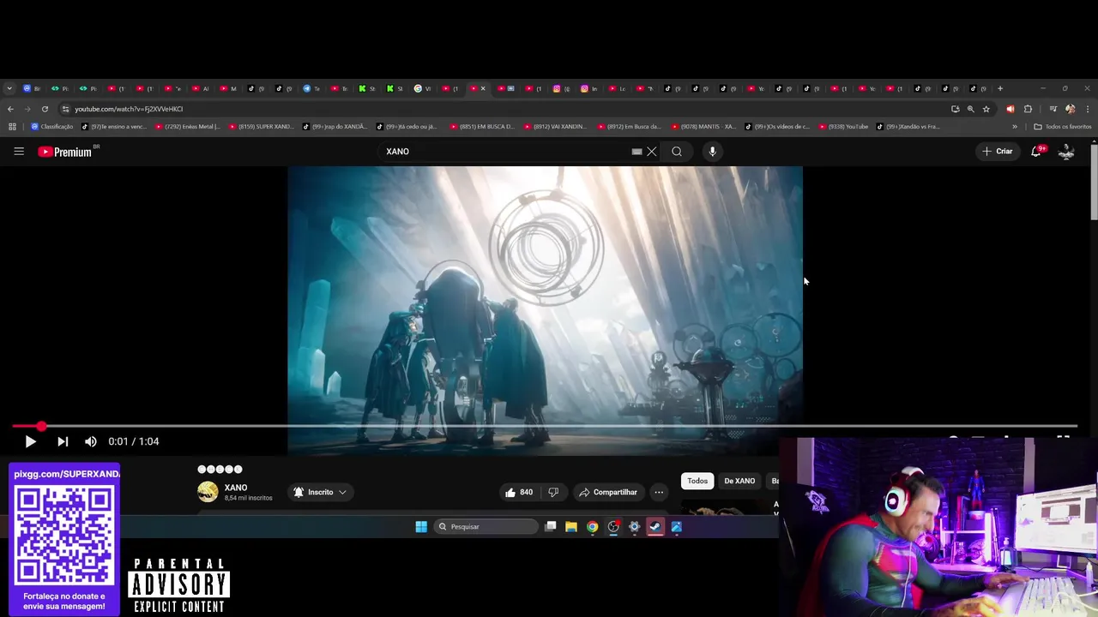Go forward in browser history

pos(27,109)
